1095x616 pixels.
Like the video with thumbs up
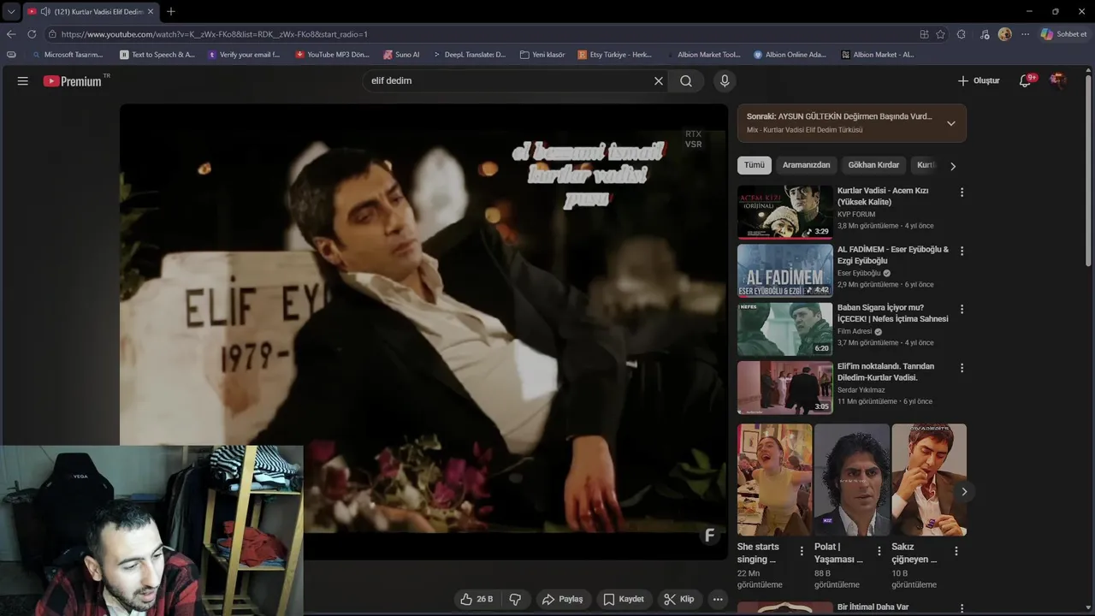point(476,599)
